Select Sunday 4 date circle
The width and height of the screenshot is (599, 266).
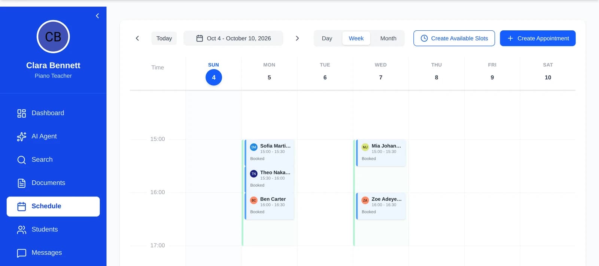coord(214,77)
